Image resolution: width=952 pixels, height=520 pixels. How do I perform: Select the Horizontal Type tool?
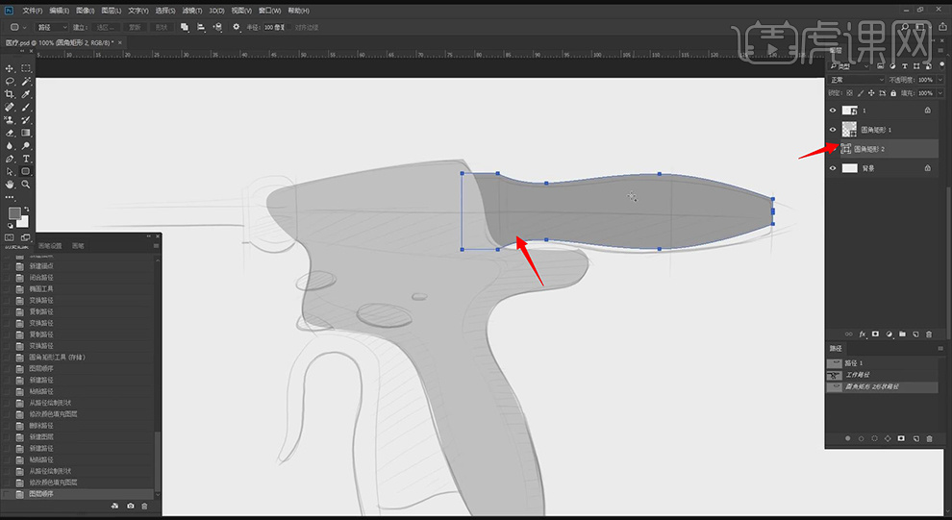click(26, 158)
